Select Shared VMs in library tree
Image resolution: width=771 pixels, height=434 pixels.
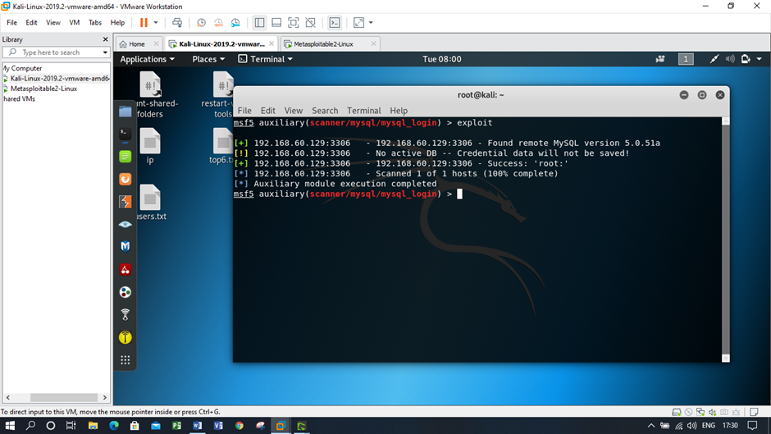[x=19, y=99]
